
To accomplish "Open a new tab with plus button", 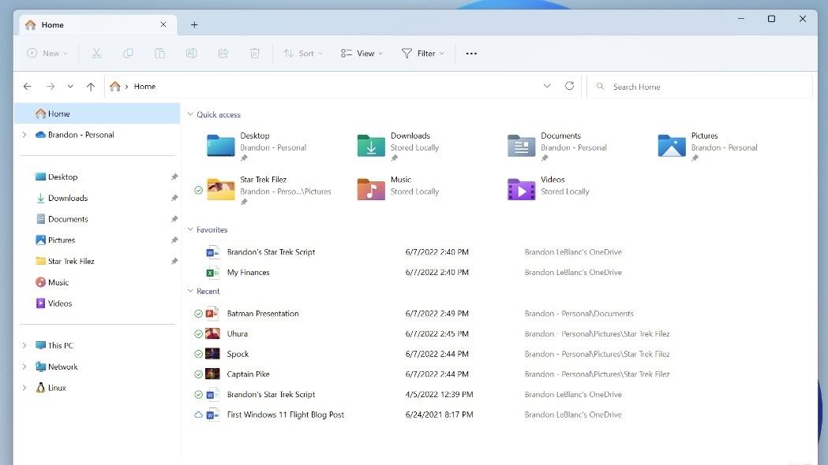I will click(x=194, y=25).
